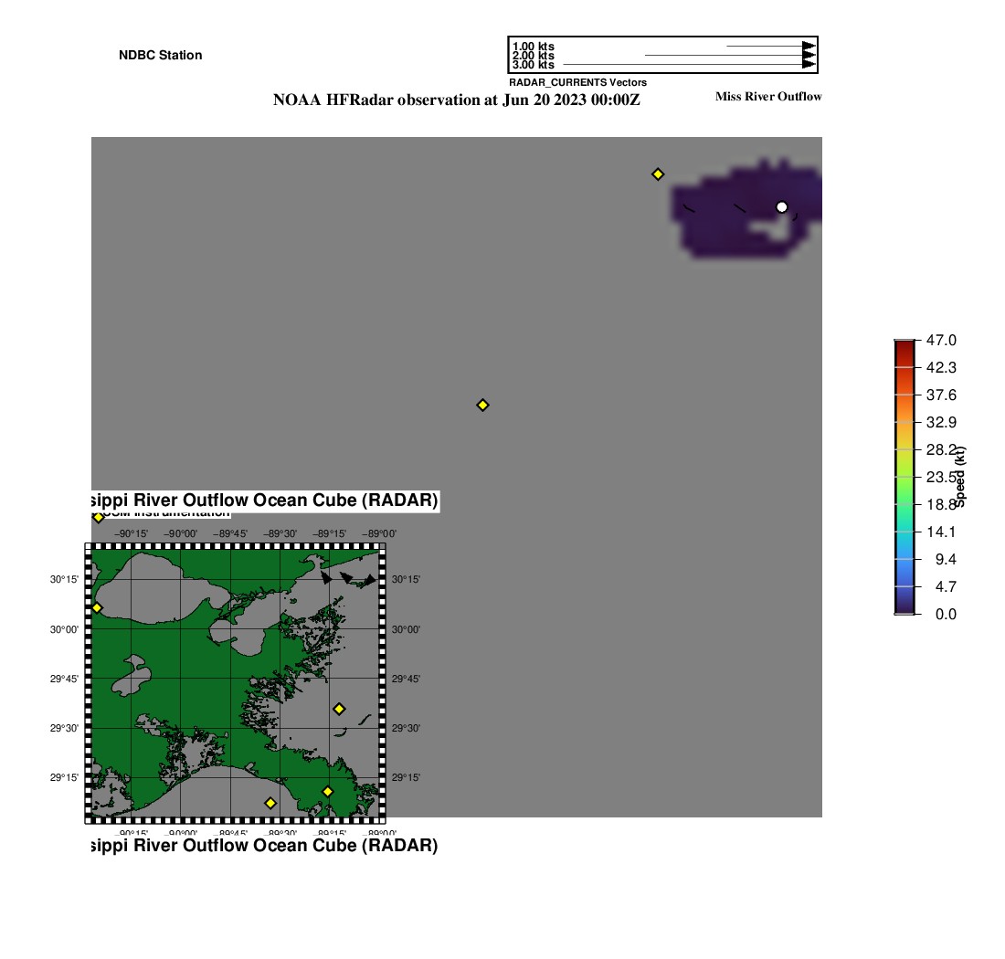Click the NOAA HFRadar observation title
This screenshot has width=1005, height=959.
(x=457, y=100)
